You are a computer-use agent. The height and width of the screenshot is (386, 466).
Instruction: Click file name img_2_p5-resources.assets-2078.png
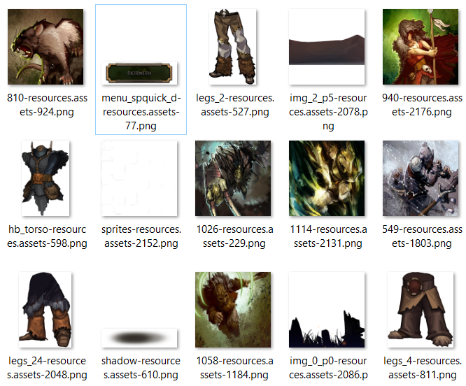coord(328,112)
